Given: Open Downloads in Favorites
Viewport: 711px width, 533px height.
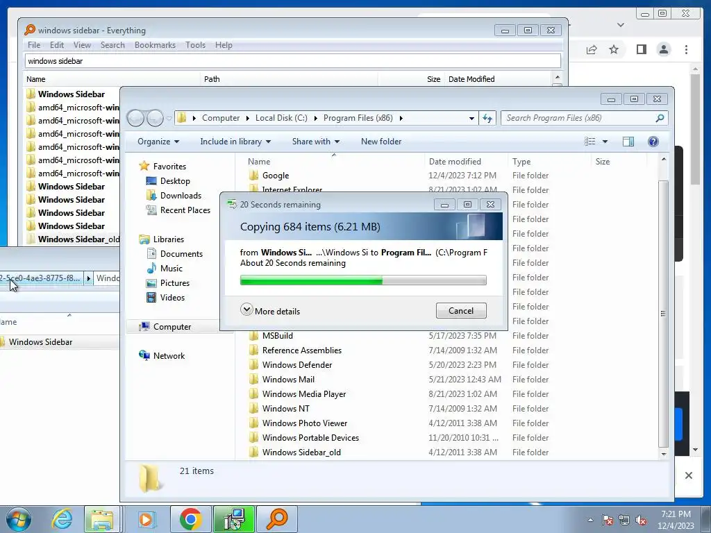Looking at the screenshot, I should click(x=181, y=195).
